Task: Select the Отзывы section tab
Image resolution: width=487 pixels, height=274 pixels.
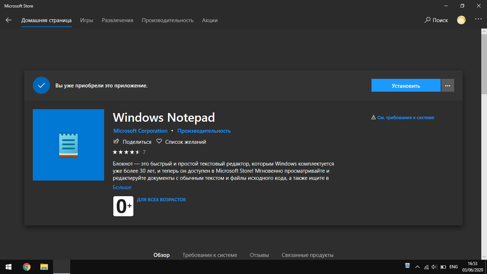Action: point(259,255)
